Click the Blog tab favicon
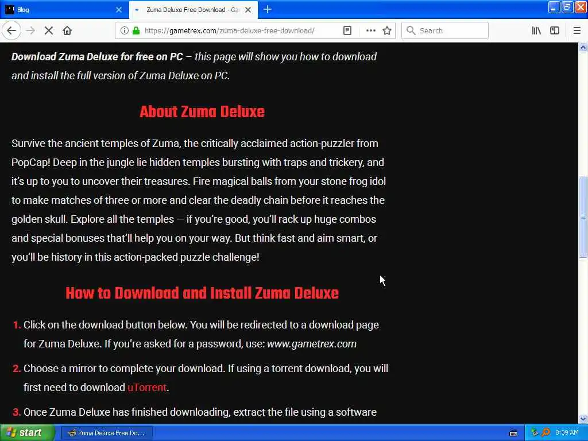Viewport: 588px width, 441px height. [9, 10]
